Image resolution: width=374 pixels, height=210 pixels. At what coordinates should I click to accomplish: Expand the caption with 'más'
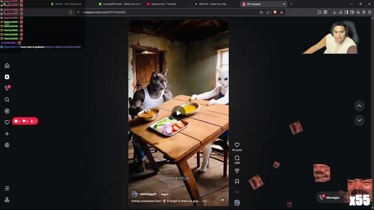tap(204, 201)
